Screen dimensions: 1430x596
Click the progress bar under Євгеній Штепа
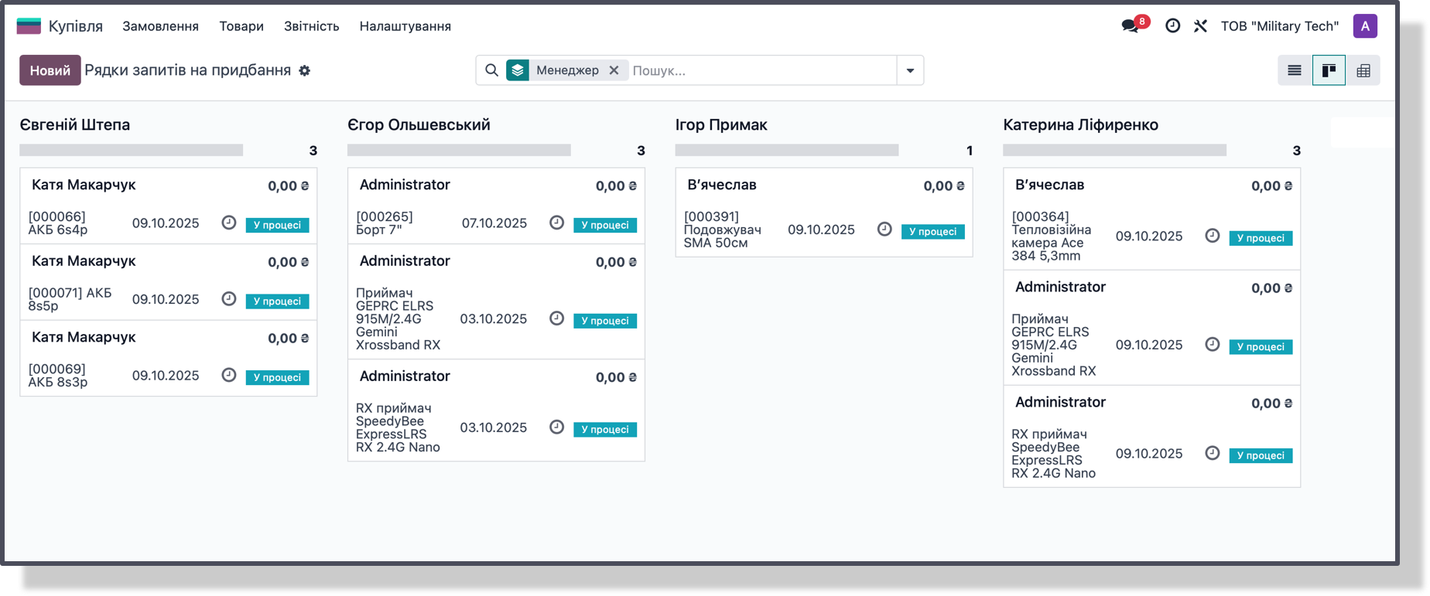(131, 150)
